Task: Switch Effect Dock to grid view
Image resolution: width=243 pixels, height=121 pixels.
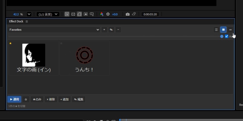Action: coord(223,30)
